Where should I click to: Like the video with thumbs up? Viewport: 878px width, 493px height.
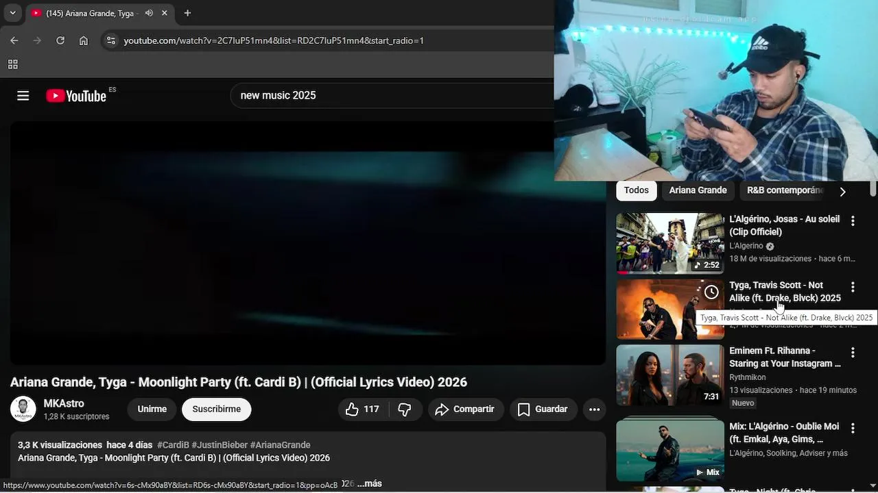pos(362,409)
